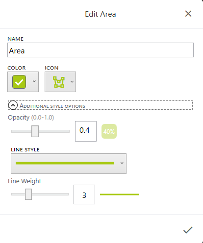
Task: Click the green color swatch with checkmark
Action: pyautogui.click(x=19, y=82)
